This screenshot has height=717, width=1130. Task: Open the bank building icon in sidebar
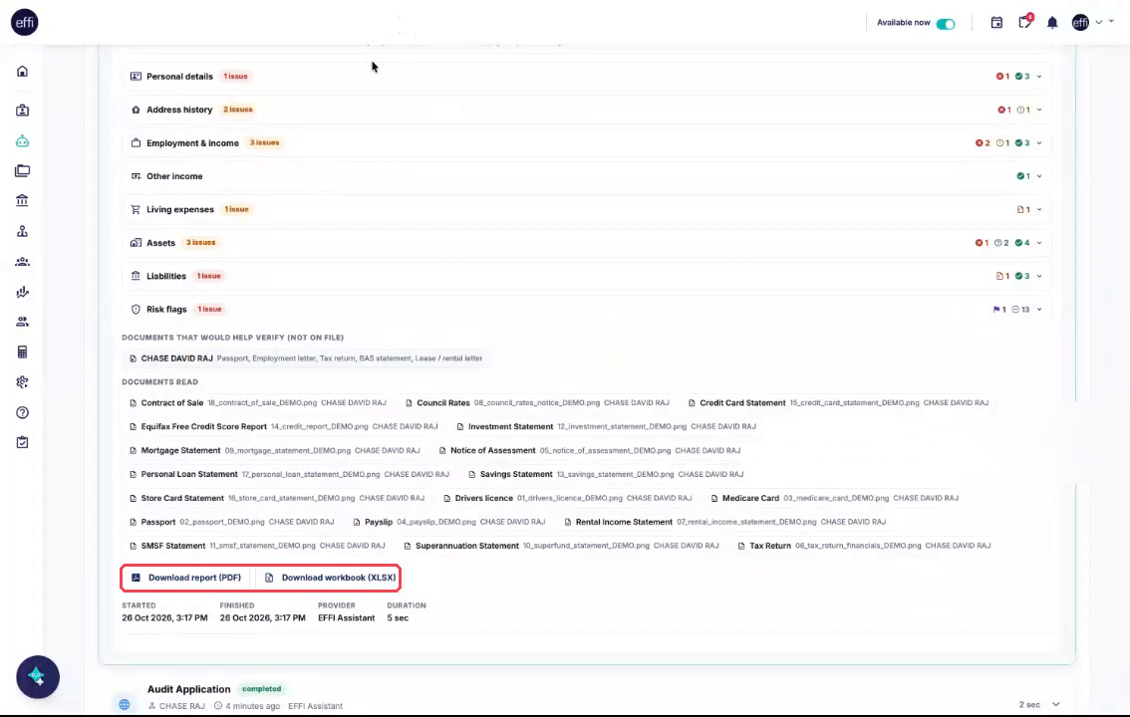(x=22, y=200)
